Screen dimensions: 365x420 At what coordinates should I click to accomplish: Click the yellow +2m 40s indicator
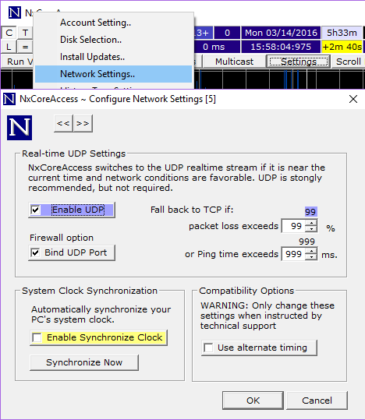[342, 47]
